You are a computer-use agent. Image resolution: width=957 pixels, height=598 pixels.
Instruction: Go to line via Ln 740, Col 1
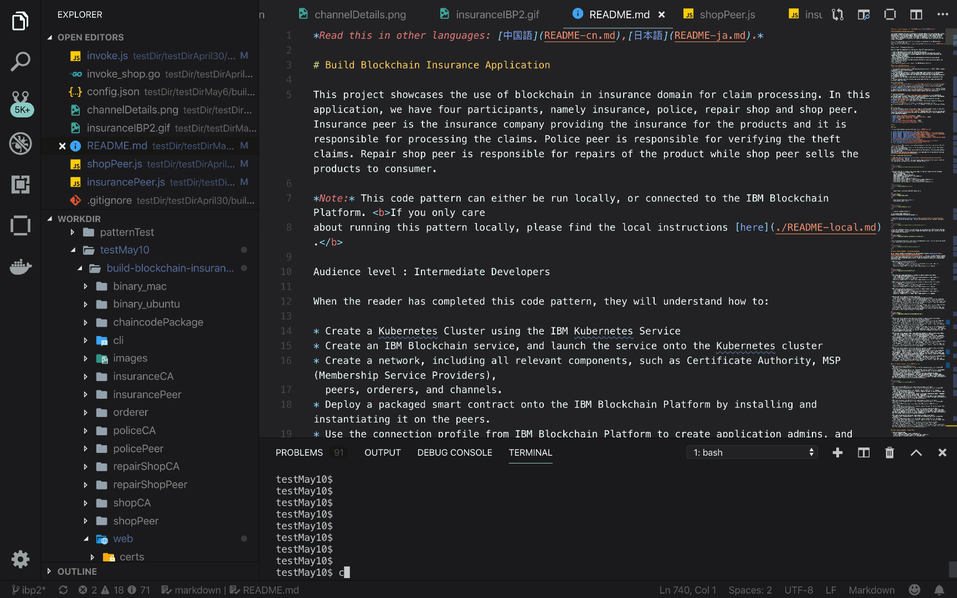coord(687,590)
